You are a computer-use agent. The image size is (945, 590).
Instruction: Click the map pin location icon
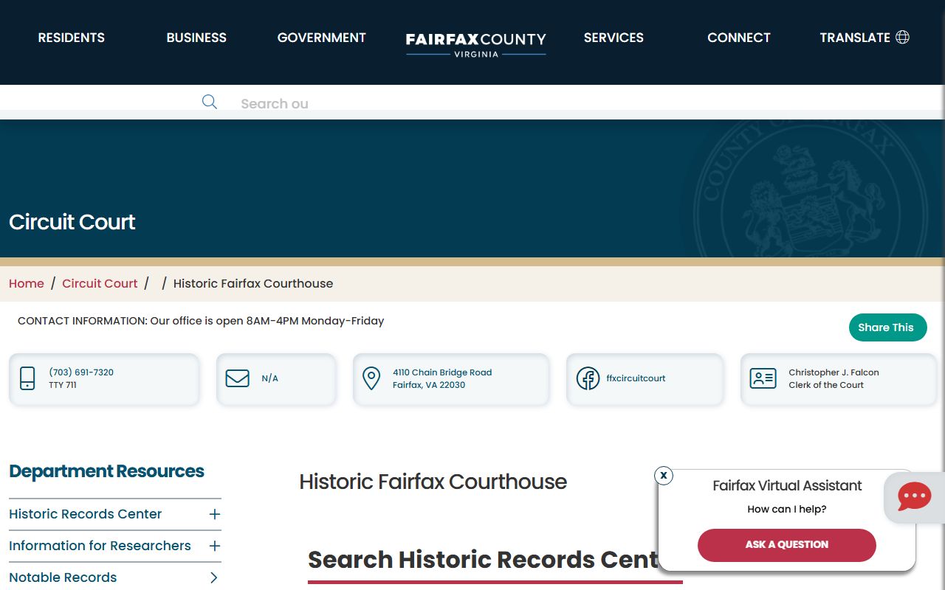(x=371, y=378)
